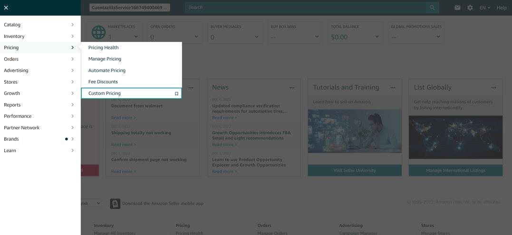
Task: Click the search field
Action: click(305, 7)
